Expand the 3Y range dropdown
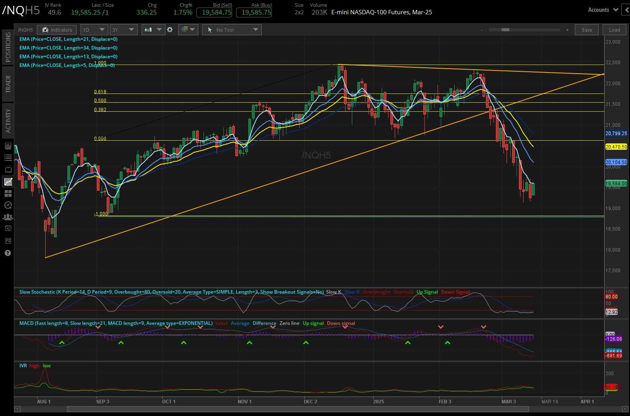Viewport: 630px width, 416px height. pyautogui.click(x=123, y=30)
